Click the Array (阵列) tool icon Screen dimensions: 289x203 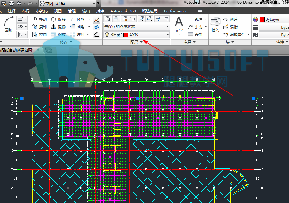point(73,34)
